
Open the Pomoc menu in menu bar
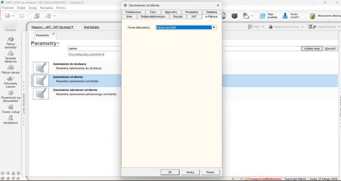coord(61,7)
